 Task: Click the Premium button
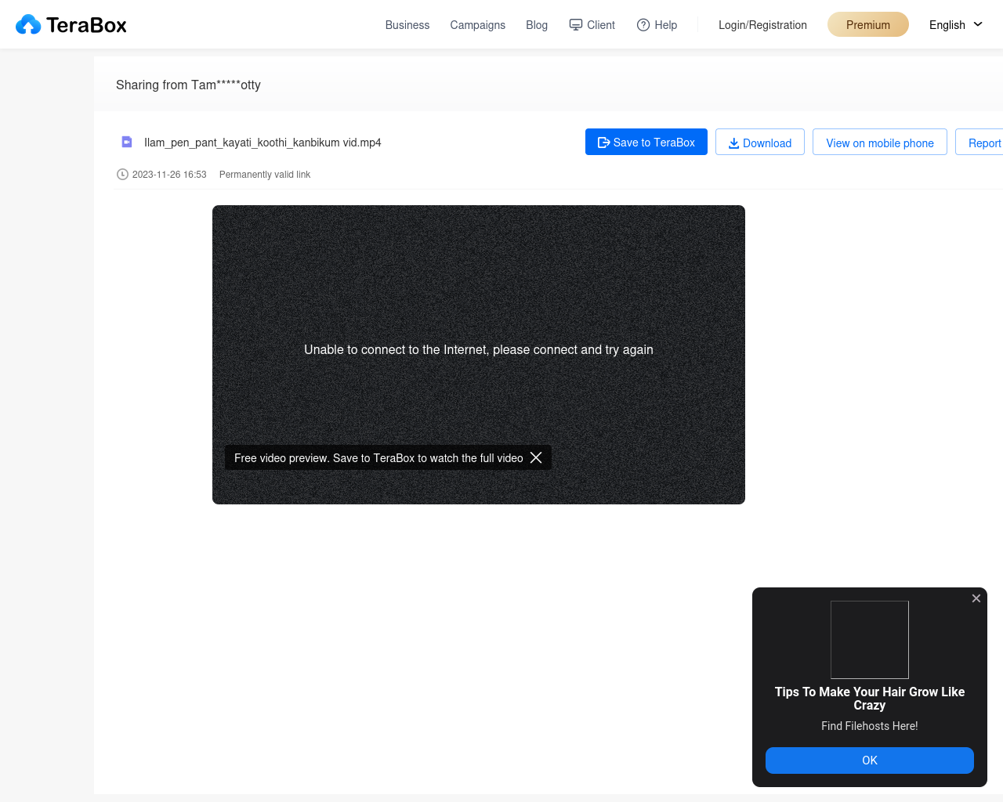pos(868,24)
